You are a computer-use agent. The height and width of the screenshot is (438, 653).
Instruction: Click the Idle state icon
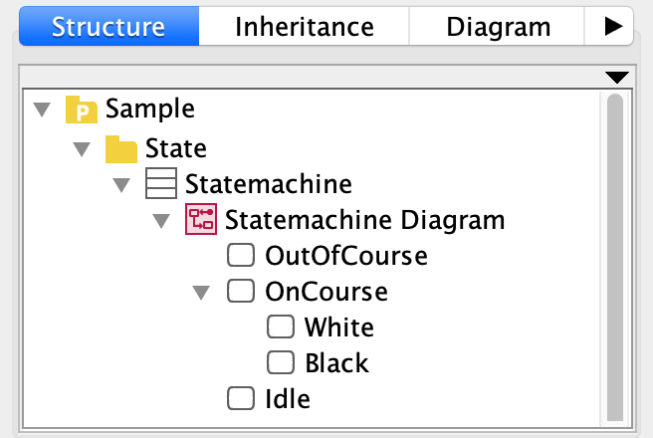(240, 399)
